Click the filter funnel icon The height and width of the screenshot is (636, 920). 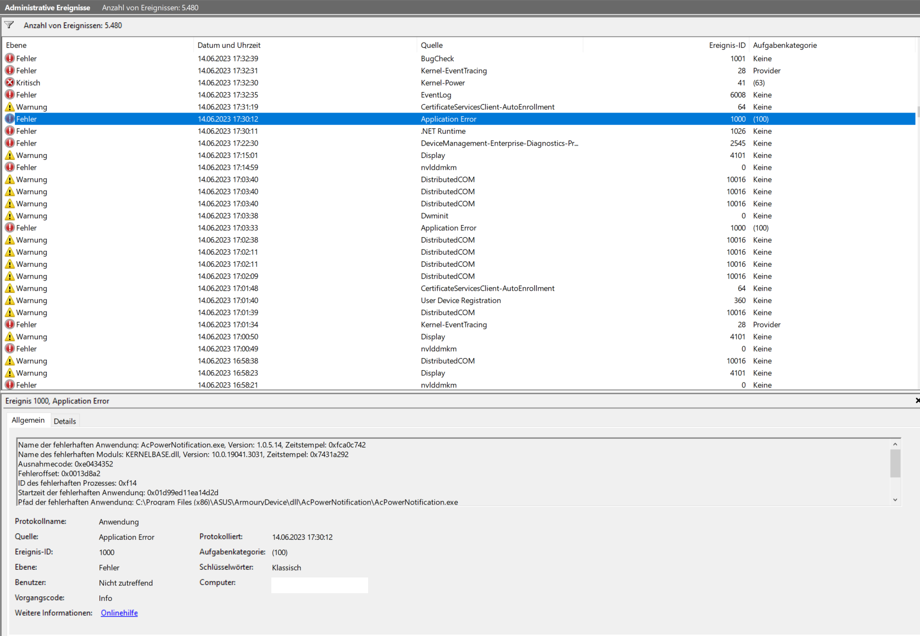(9, 25)
